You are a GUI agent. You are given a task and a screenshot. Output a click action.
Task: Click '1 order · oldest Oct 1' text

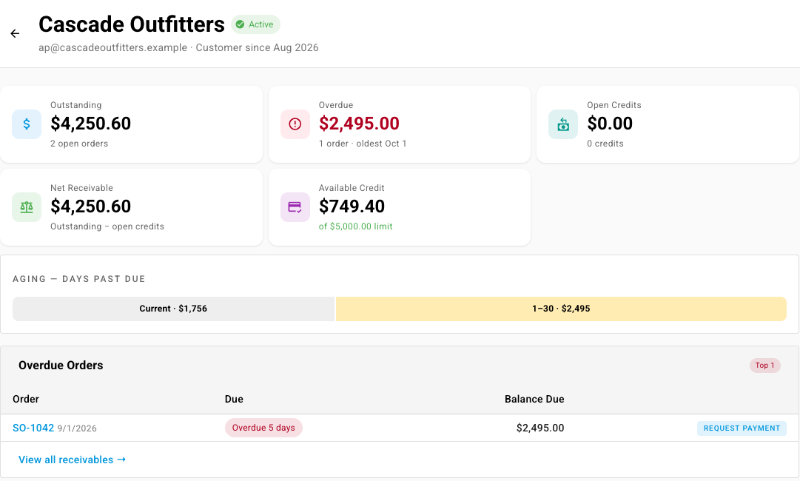(363, 144)
